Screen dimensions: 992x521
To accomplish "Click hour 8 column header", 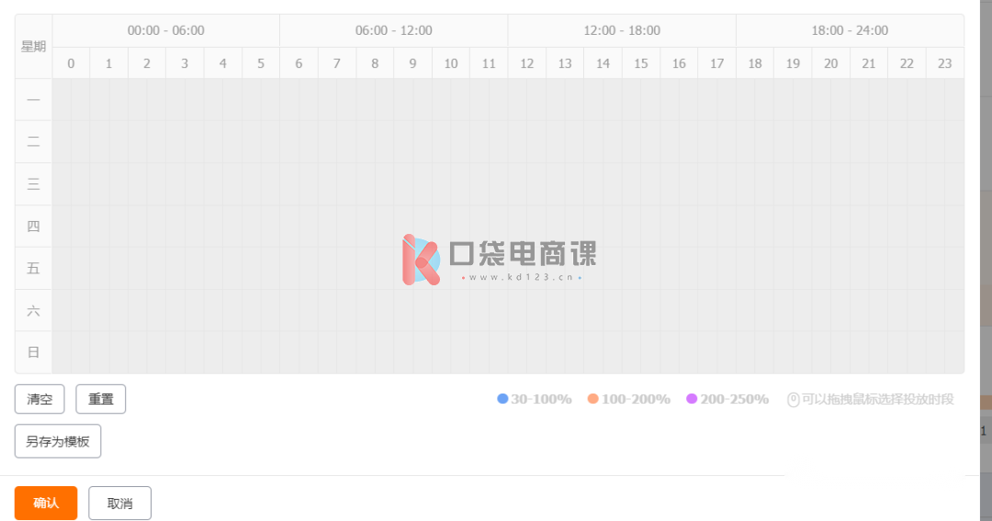I will point(375,63).
